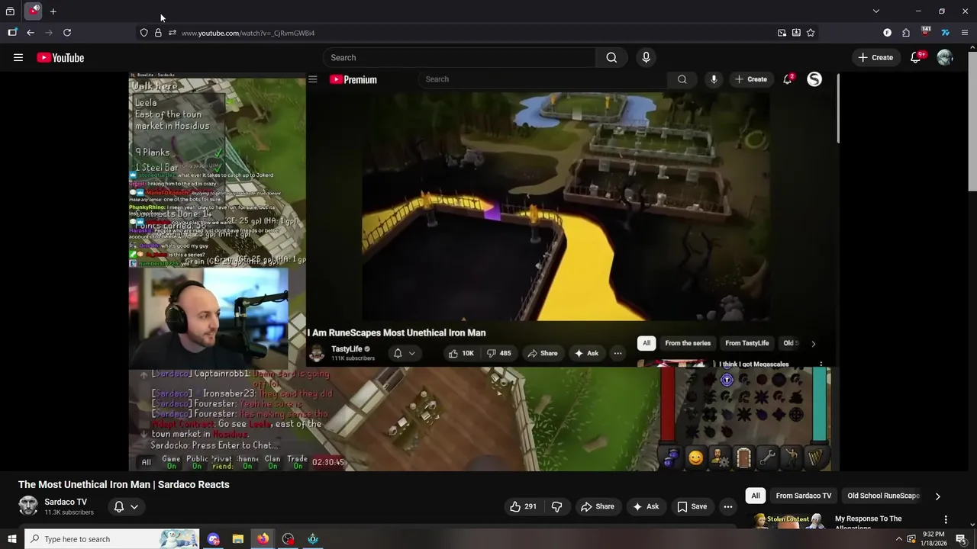
Task: Click the 11.3K subscribers text
Action: coord(69,512)
